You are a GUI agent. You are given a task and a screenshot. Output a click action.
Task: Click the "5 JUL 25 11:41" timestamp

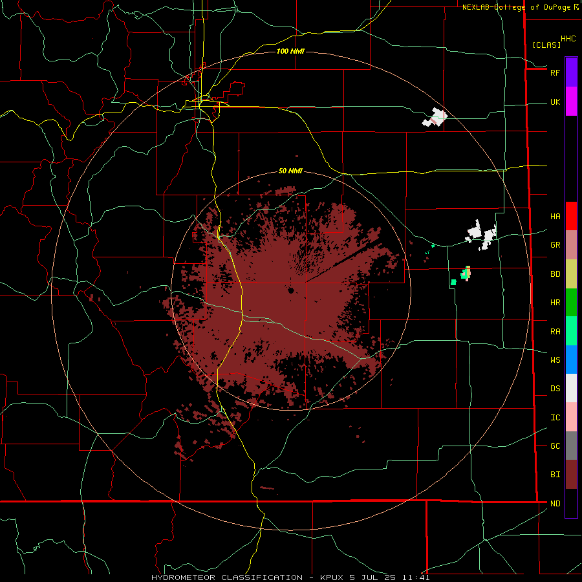coord(389,577)
